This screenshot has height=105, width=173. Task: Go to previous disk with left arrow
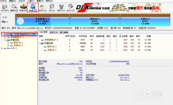(x=3, y=17)
